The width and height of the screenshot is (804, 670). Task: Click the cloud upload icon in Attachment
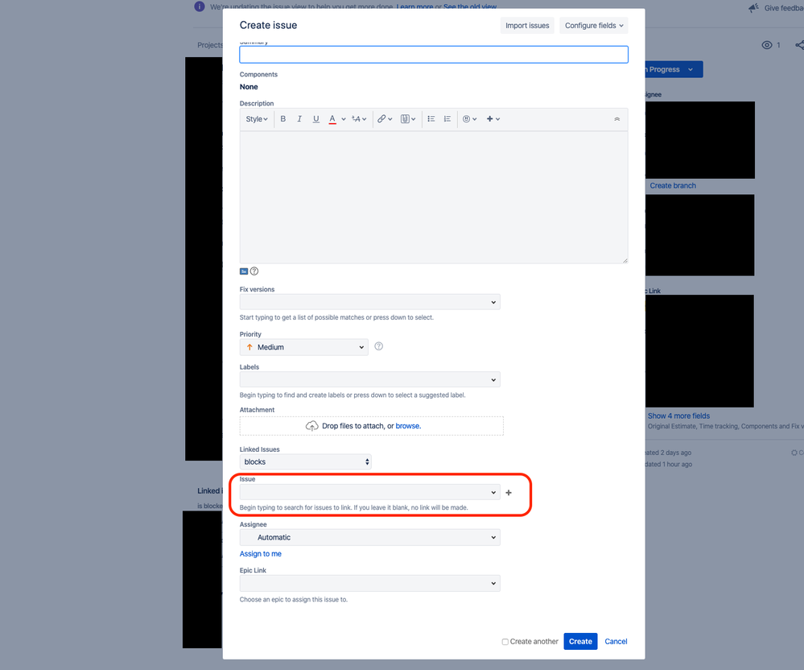(311, 426)
